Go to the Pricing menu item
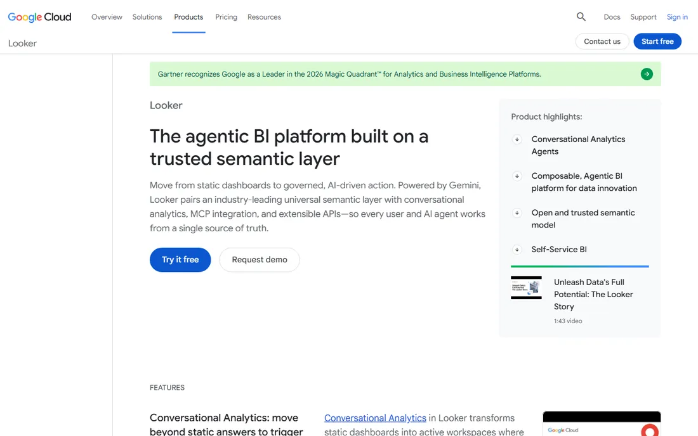Viewport: 698px width, 436px height. [226, 17]
